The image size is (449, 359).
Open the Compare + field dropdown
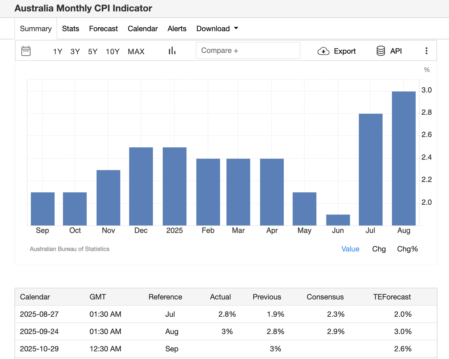[x=248, y=50]
